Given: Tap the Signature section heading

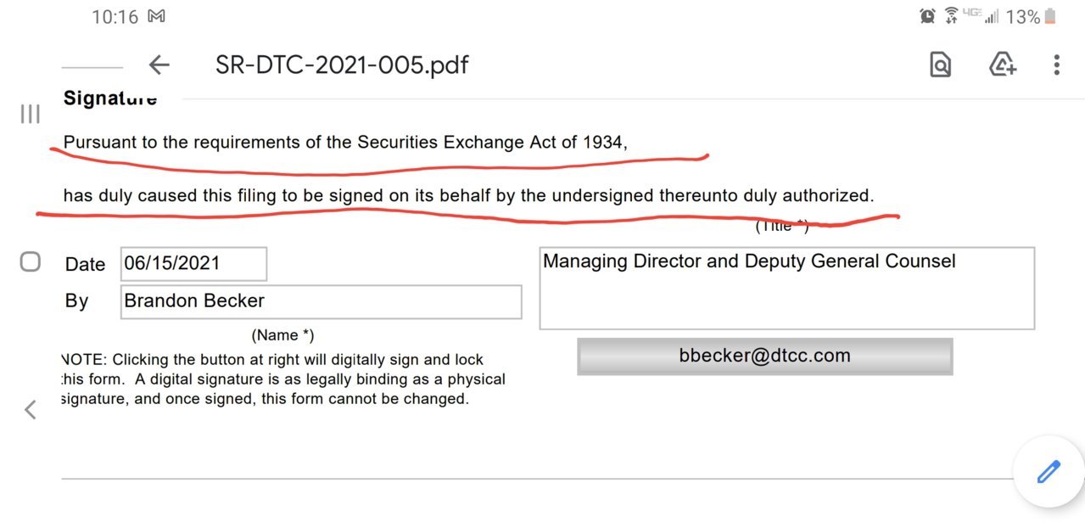Looking at the screenshot, I should coord(110,98).
